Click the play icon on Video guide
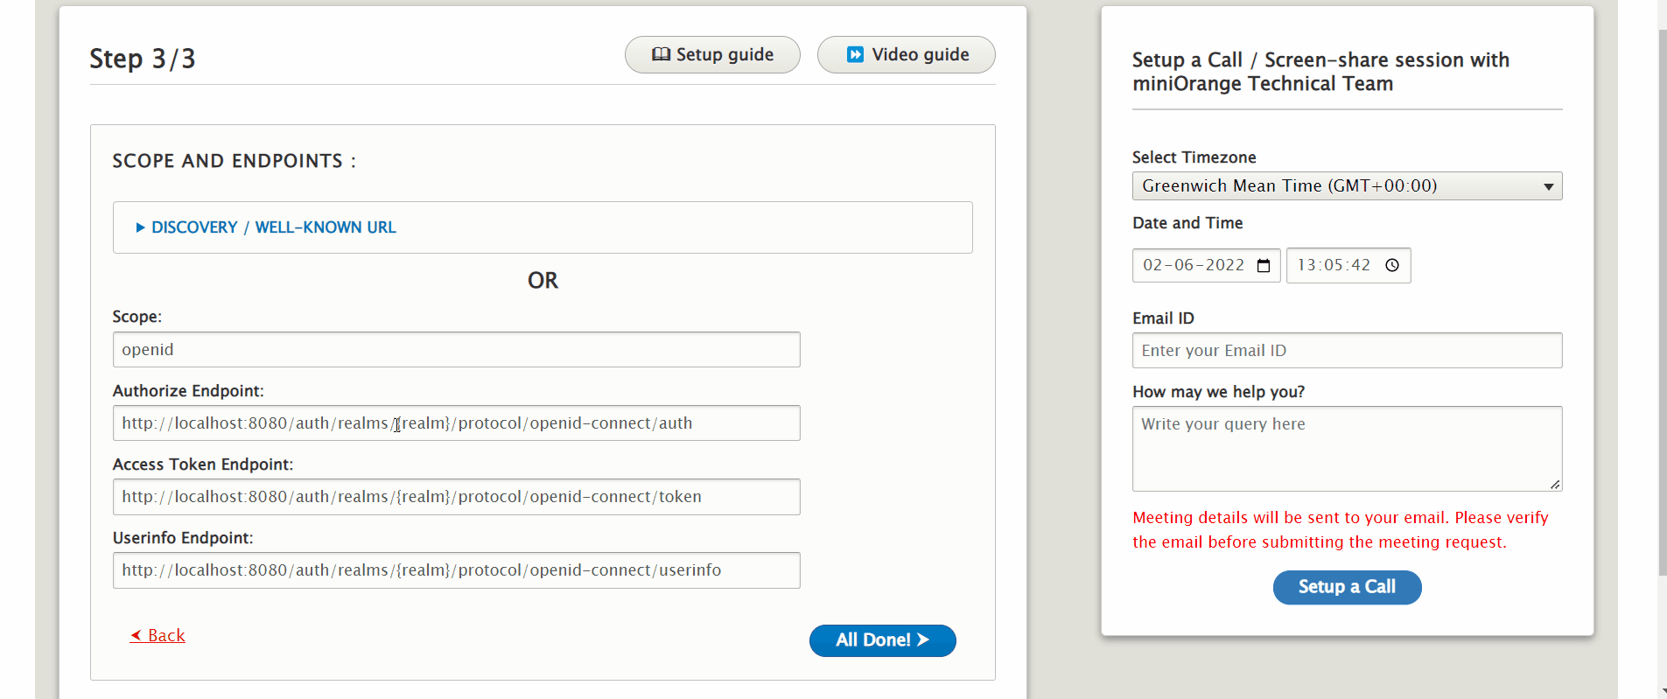 coord(855,54)
